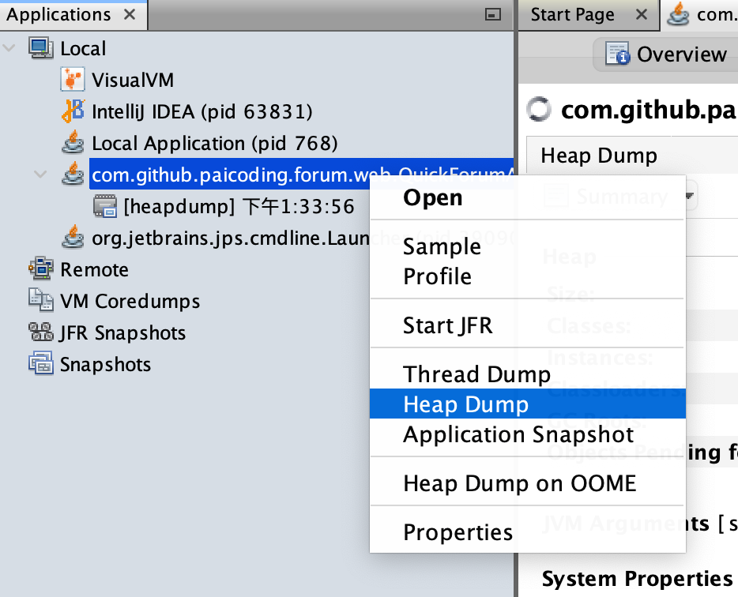Click the VM Coredumps icon

click(41, 301)
